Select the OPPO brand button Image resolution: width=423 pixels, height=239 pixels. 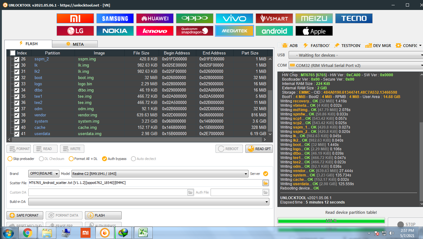click(195, 18)
